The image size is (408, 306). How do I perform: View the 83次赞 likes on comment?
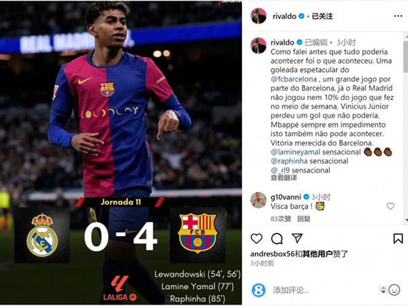281,218
